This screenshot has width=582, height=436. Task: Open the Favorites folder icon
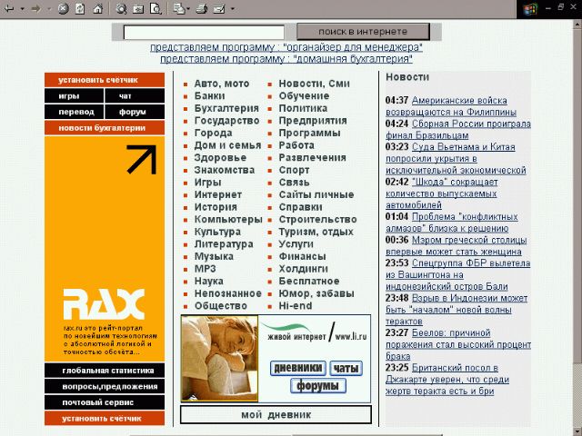138,8
